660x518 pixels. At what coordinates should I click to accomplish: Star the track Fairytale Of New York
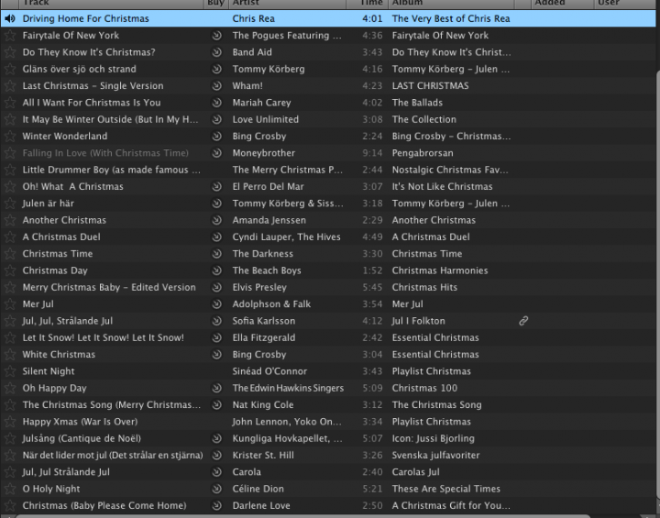click(x=10, y=36)
